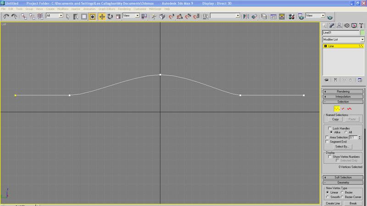Click the Named Selections Copy button
Image resolution: width=367 pixels, height=206 pixels.
click(x=335, y=119)
